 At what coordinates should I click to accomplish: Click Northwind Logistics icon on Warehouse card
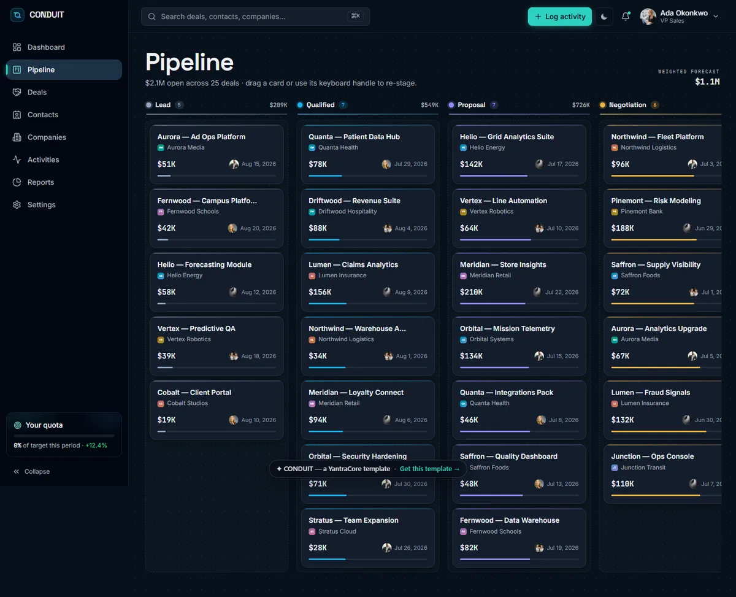[312, 339]
